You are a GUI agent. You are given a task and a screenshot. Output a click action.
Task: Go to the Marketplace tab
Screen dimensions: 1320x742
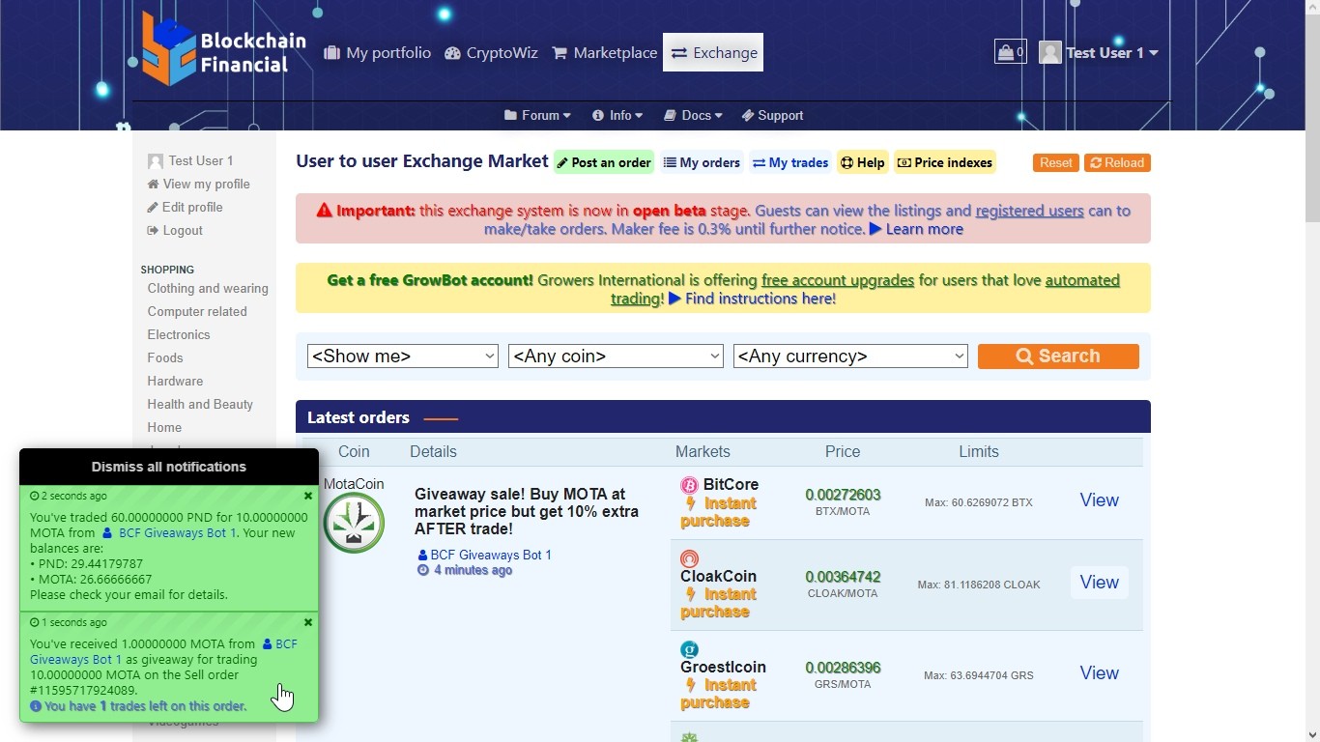tap(604, 53)
